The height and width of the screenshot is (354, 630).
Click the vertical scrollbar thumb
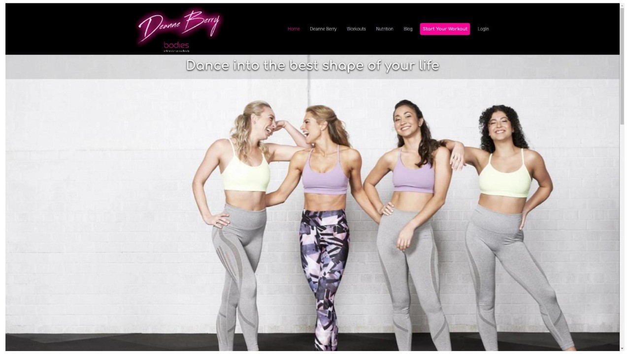(622, 66)
